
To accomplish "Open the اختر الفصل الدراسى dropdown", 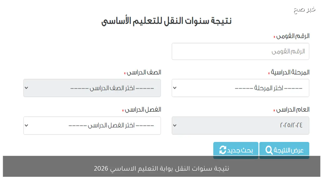I will tap(92, 125).
